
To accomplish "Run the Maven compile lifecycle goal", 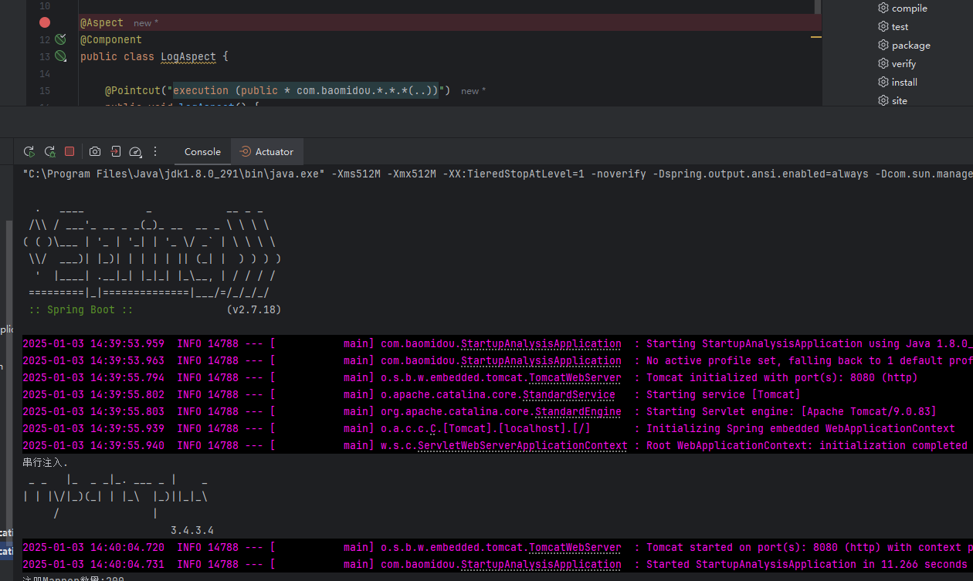I will click(x=909, y=8).
